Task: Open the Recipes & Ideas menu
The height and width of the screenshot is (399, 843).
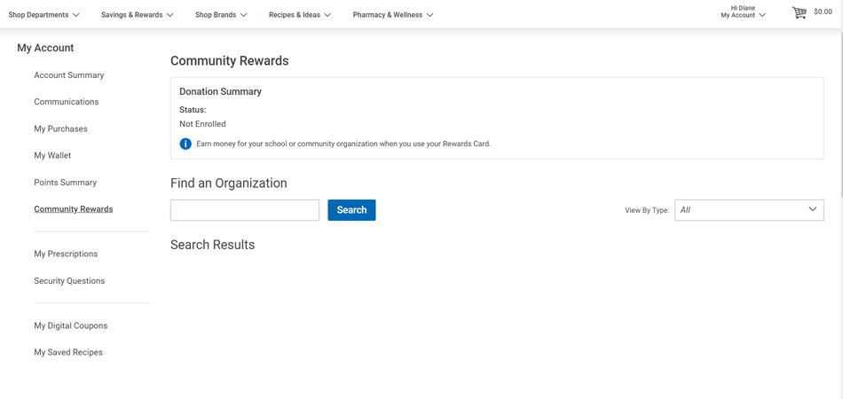Action: point(300,15)
